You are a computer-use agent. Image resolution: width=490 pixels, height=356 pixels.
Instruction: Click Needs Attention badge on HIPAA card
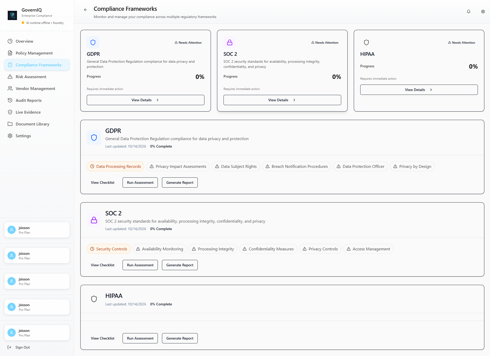[x=461, y=43]
